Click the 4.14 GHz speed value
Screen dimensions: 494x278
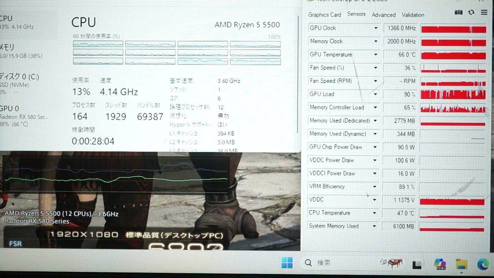(x=119, y=92)
